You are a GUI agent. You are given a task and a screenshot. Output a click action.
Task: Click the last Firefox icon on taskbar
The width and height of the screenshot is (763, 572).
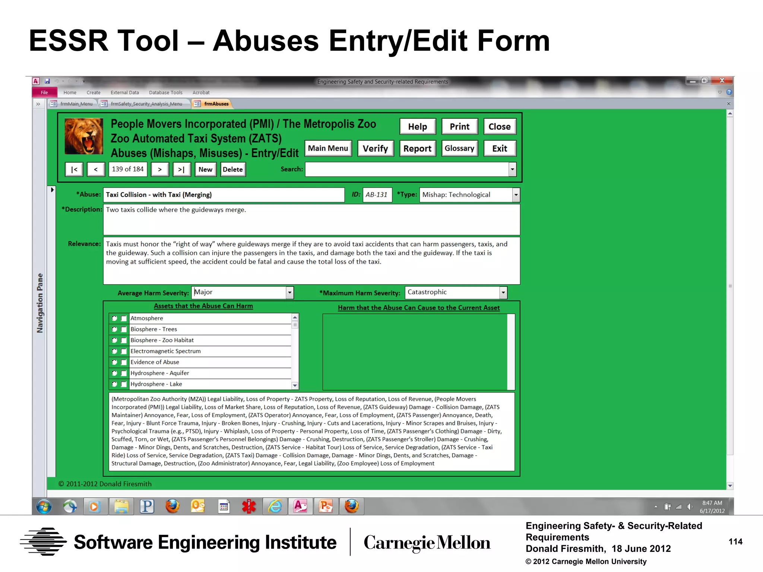(351, 506)
